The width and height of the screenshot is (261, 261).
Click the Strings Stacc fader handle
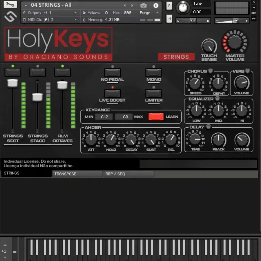[37, 97]
